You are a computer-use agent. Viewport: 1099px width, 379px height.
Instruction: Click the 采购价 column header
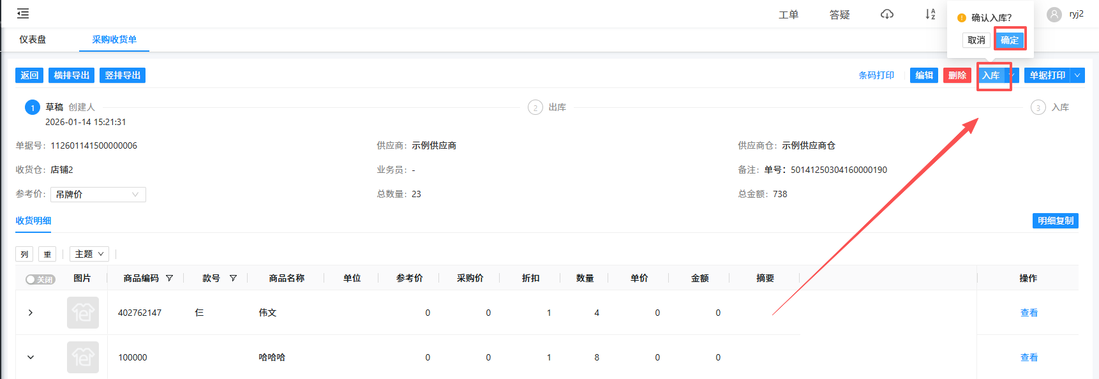(470, 278)
